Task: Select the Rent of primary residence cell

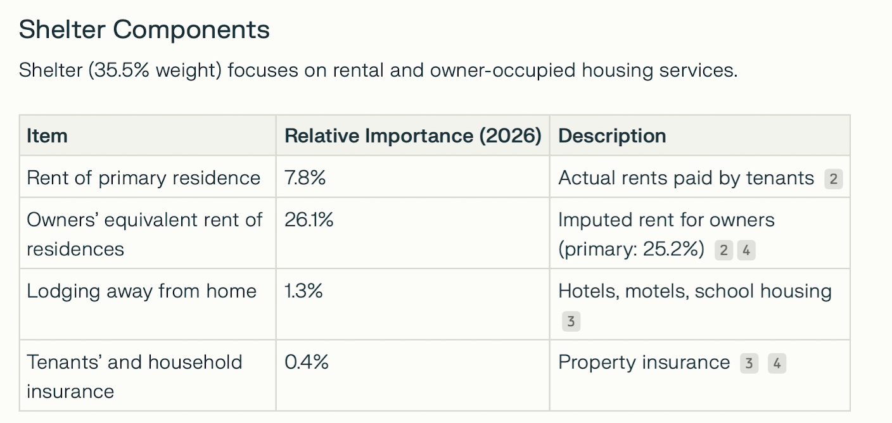Action: pos(143,178)
